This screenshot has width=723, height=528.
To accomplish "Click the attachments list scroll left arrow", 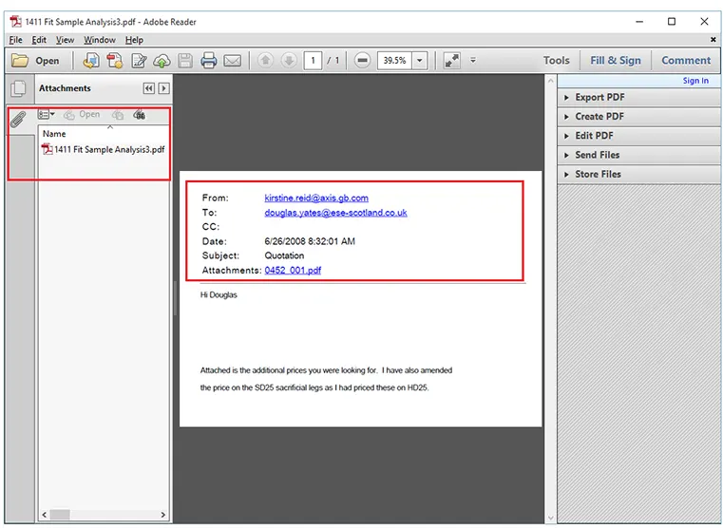I will (x=45, y=515).
